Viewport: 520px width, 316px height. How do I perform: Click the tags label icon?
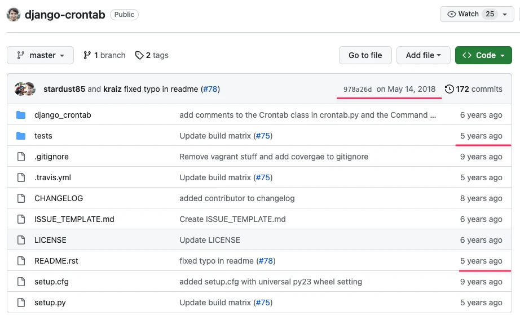[139, 55]
